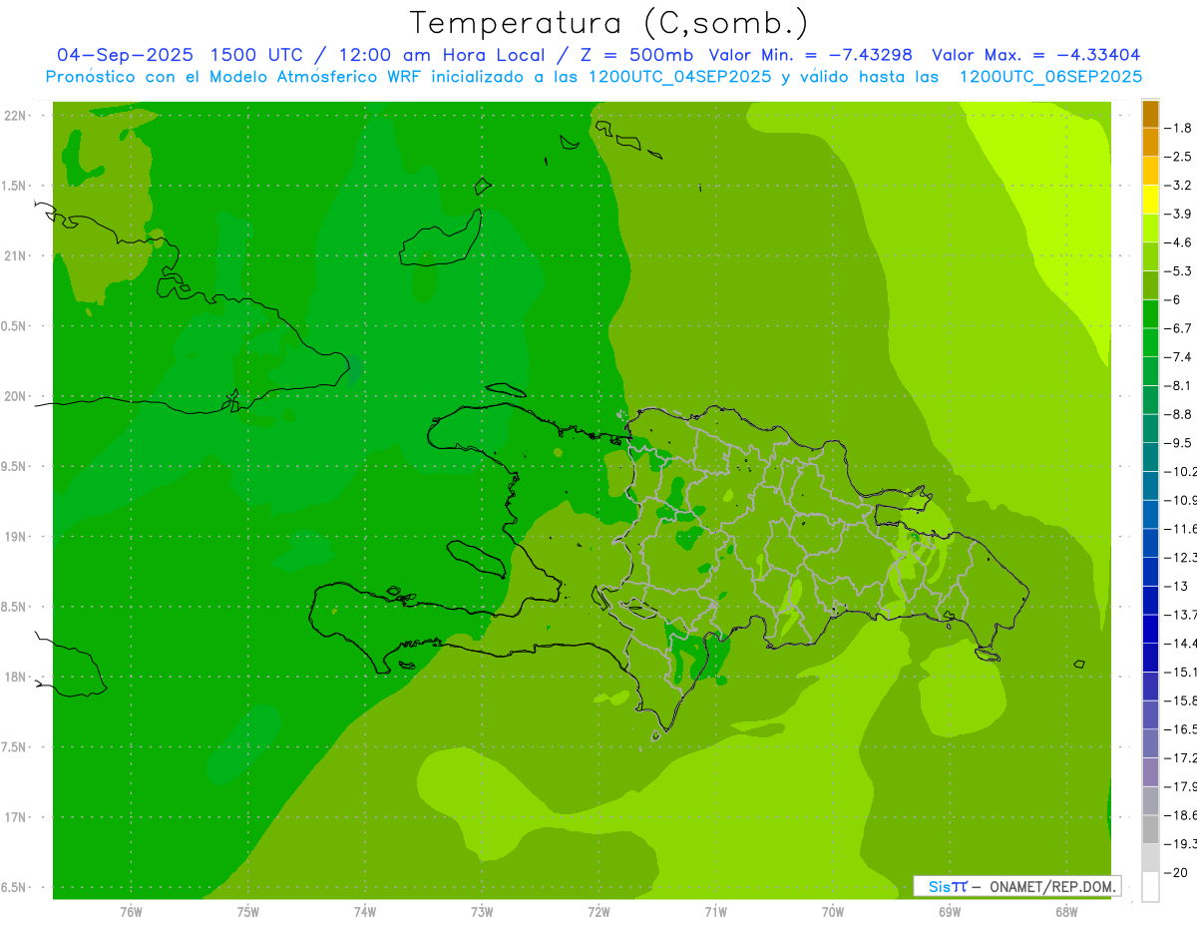1197x925 pixels.
Task: Click the "Temperatura (C,somb.)" map title
Action: coord(608,23)
